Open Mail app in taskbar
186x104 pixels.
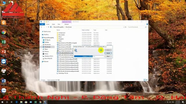click(31, 102)
